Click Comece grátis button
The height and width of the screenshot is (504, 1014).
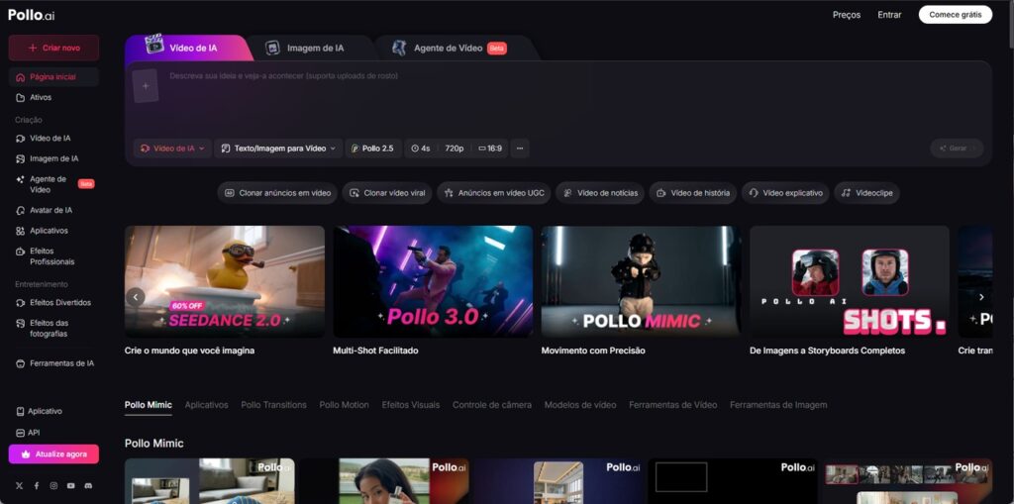(956, 15)
